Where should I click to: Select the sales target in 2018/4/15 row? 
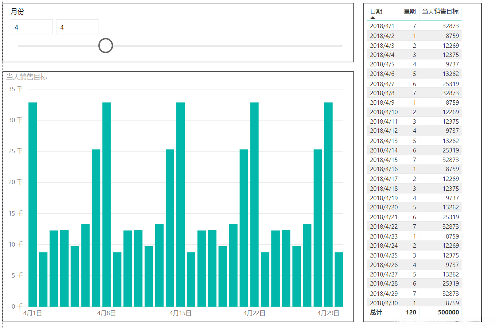pos(451,160)
